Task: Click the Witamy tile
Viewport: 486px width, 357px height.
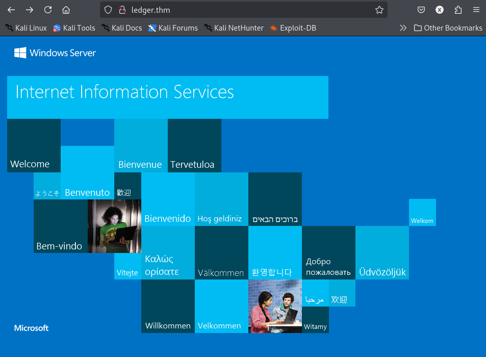Action: 315,320
